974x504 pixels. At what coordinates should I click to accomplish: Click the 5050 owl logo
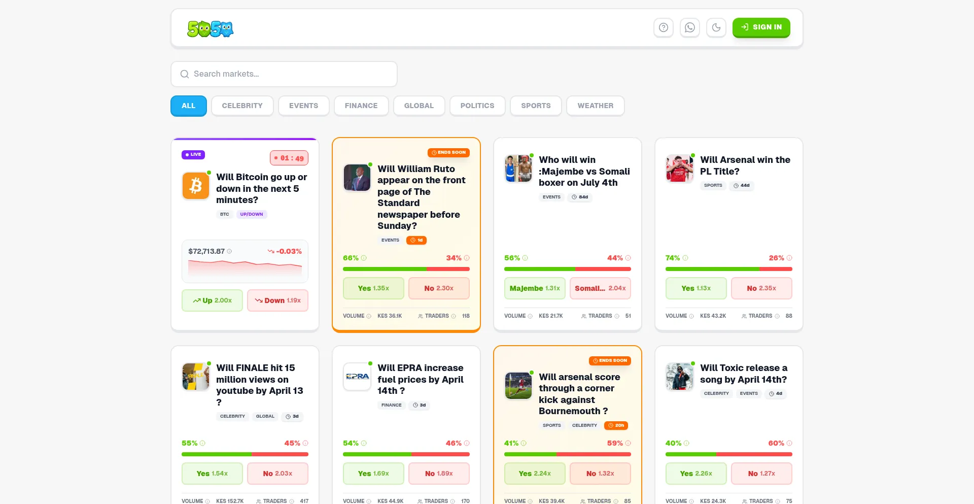pyautogui.click(x=211, y=28)
